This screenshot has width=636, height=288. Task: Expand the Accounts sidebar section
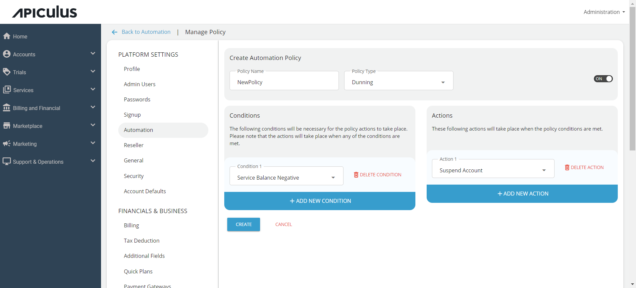(x=93, y=53)
